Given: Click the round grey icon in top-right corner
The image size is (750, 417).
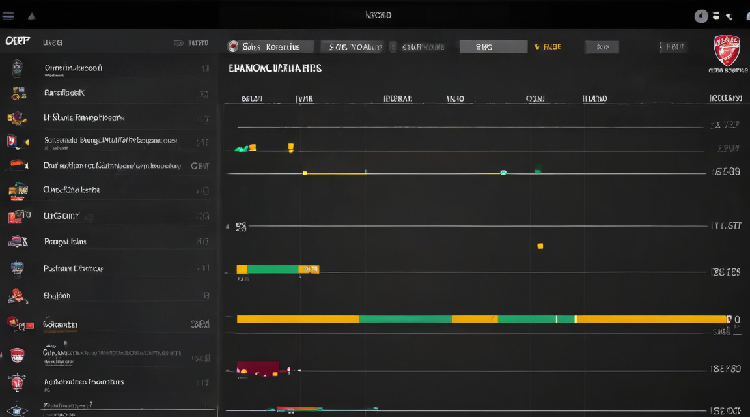Looking at the screenshot, I should coord(701,16).
